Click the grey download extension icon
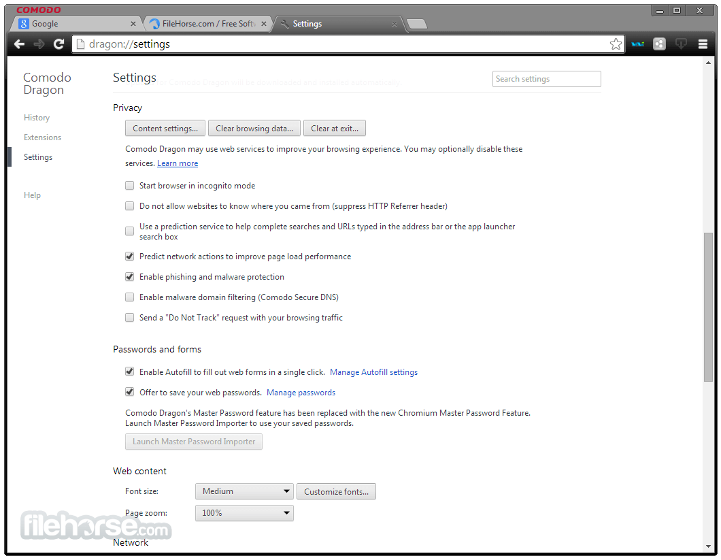721x560 pixels. 681,44
